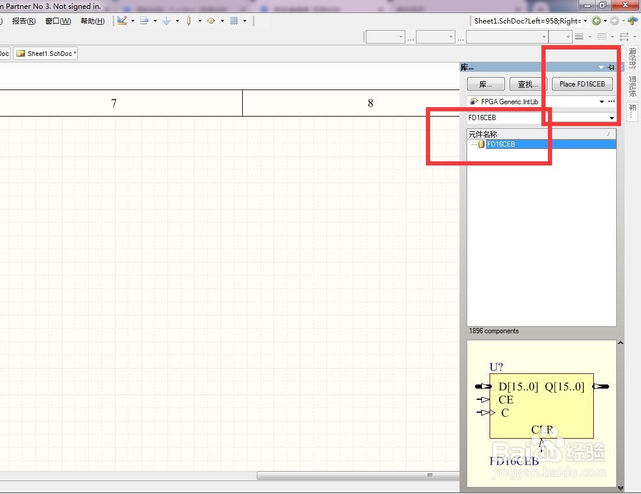Click the Place FD16CEB button
This screenshot has width=641, height=494.
[x=582, y=84]
